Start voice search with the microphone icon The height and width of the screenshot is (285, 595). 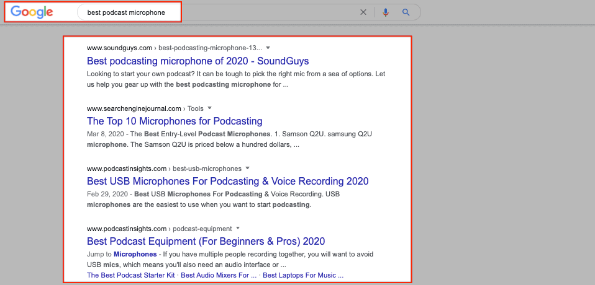pos(386,12)
